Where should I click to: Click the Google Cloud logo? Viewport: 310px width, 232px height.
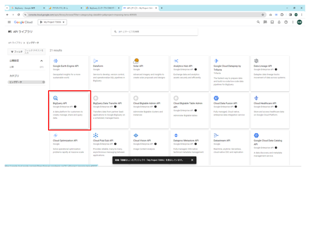pyautogui.click(x=23, y=22)
